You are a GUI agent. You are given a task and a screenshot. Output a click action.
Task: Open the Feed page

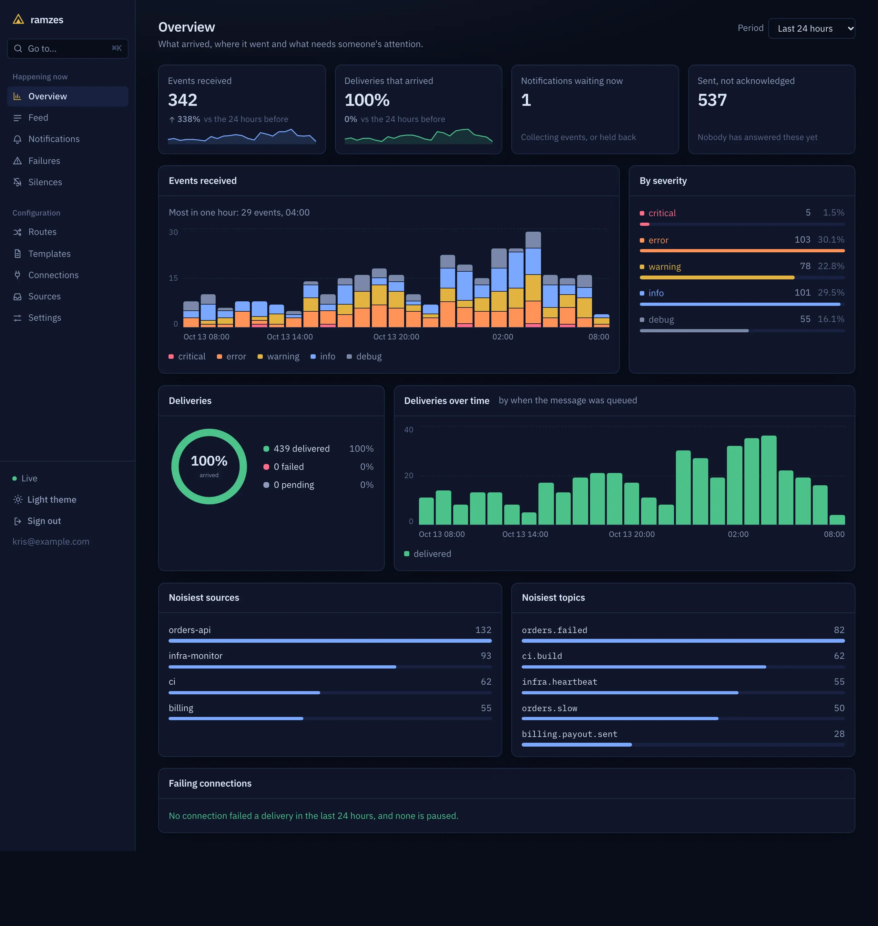tap(68, 118)
